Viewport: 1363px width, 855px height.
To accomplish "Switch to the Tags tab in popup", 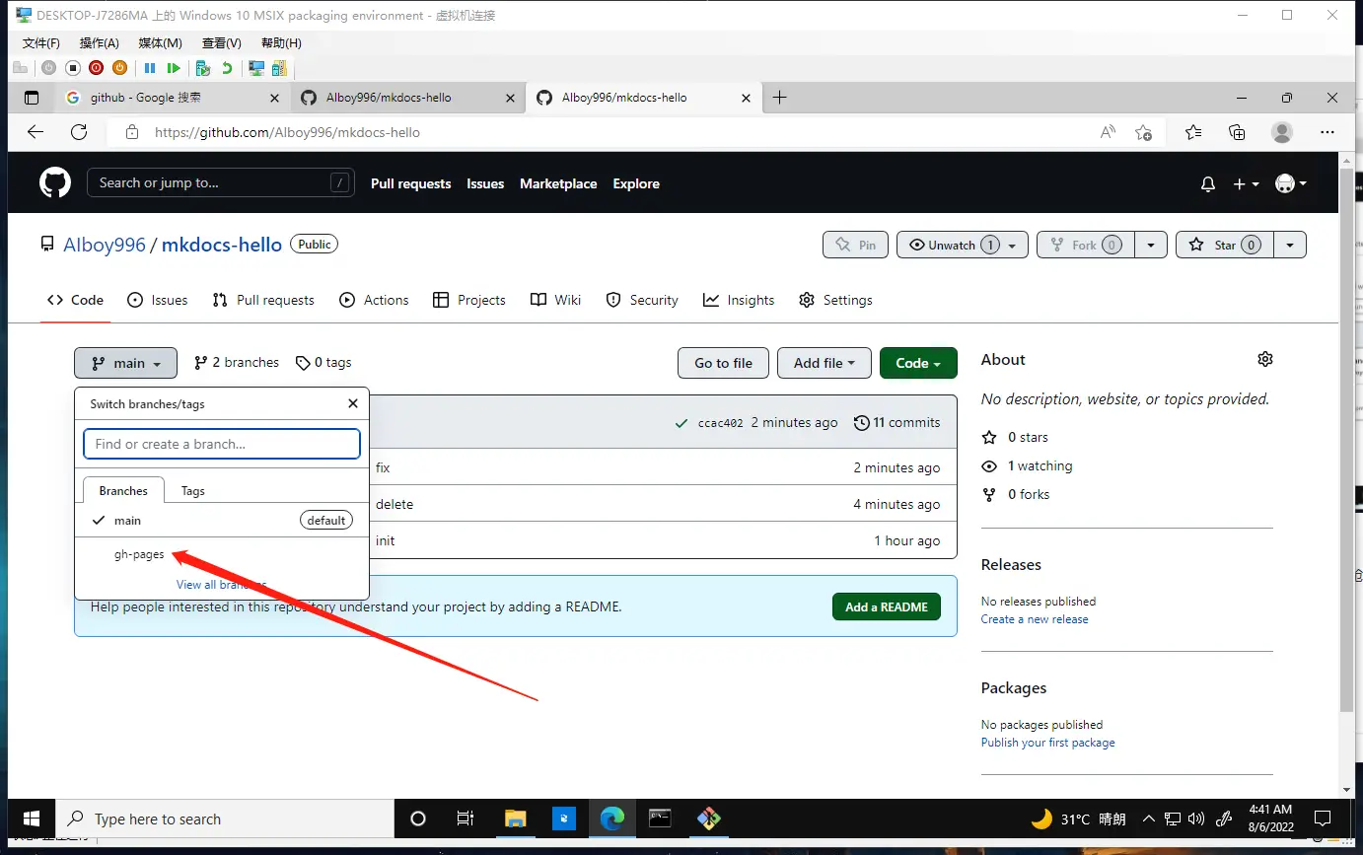I will point(192,491).
